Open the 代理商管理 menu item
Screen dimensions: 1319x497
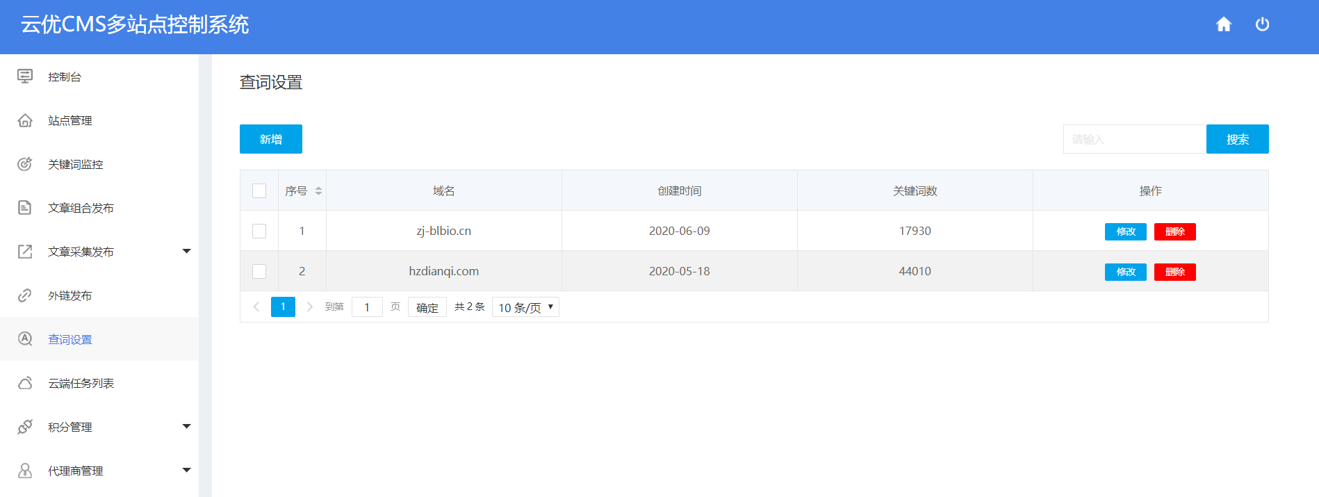tap(76, 471)
